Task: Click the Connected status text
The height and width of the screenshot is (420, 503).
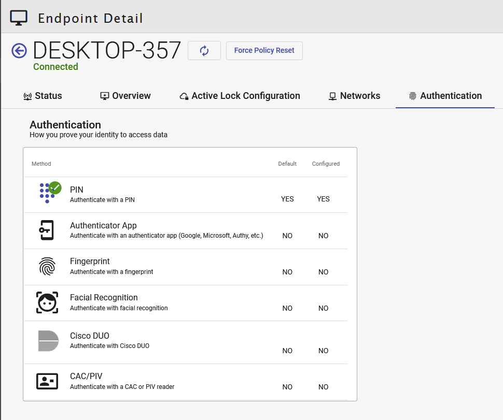Action: (55, 67)
